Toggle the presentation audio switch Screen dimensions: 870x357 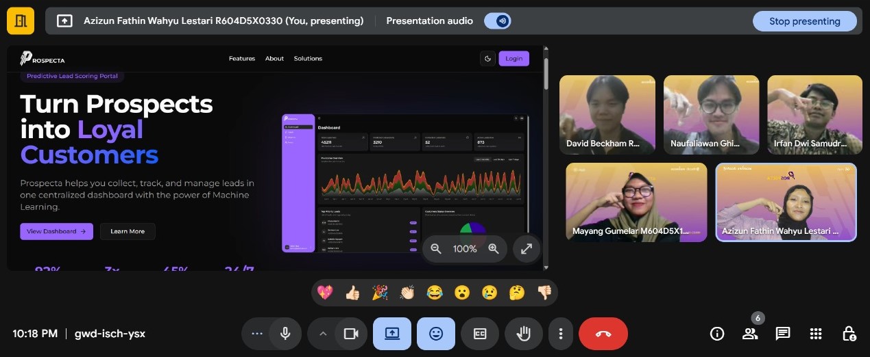point(497,21)
